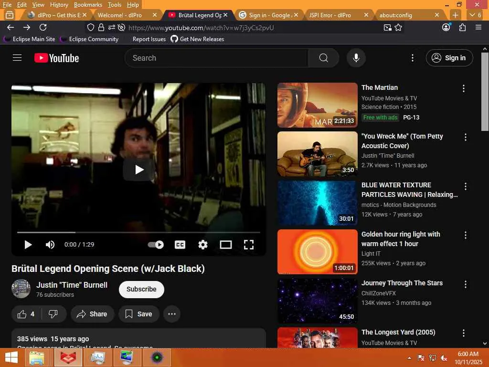This screenshot has width=489, height=367.
Task: Open the Firefox account icon
Action: (446, 27)
